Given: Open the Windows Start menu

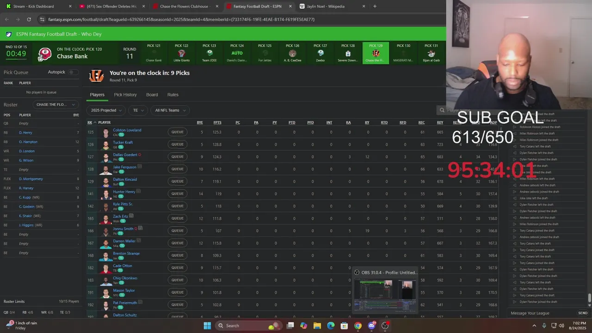Looking at the screenshot, I should coord(207,326).
